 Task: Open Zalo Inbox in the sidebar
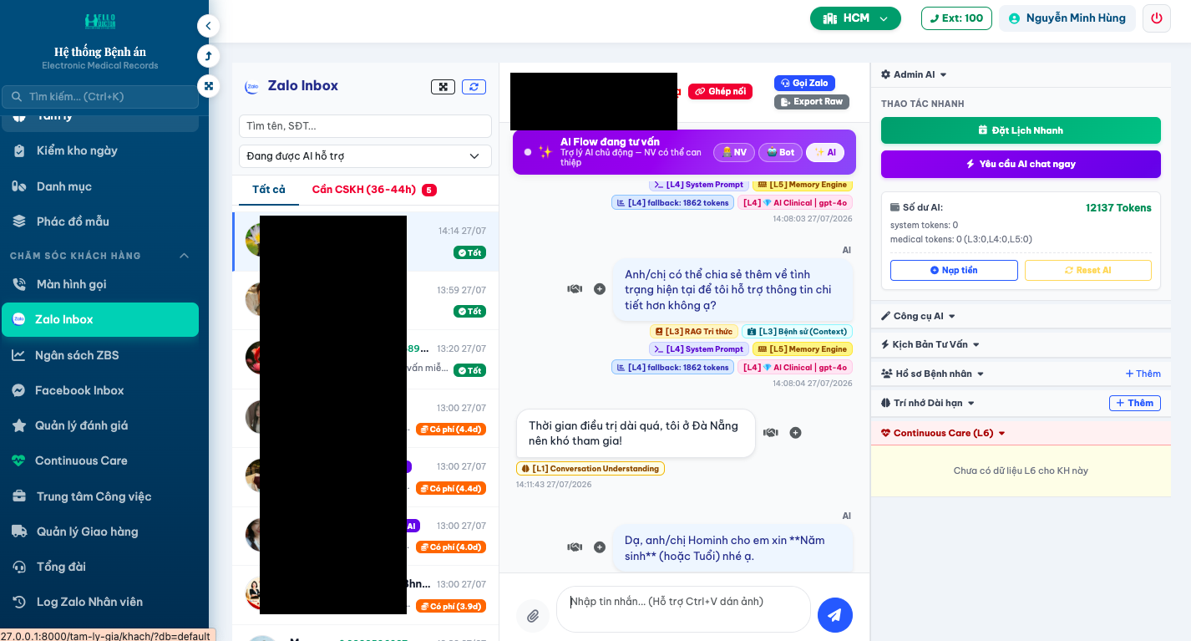click(100, 319)
